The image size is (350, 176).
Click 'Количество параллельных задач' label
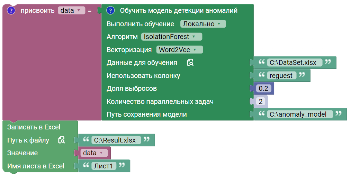click(160, 101)
